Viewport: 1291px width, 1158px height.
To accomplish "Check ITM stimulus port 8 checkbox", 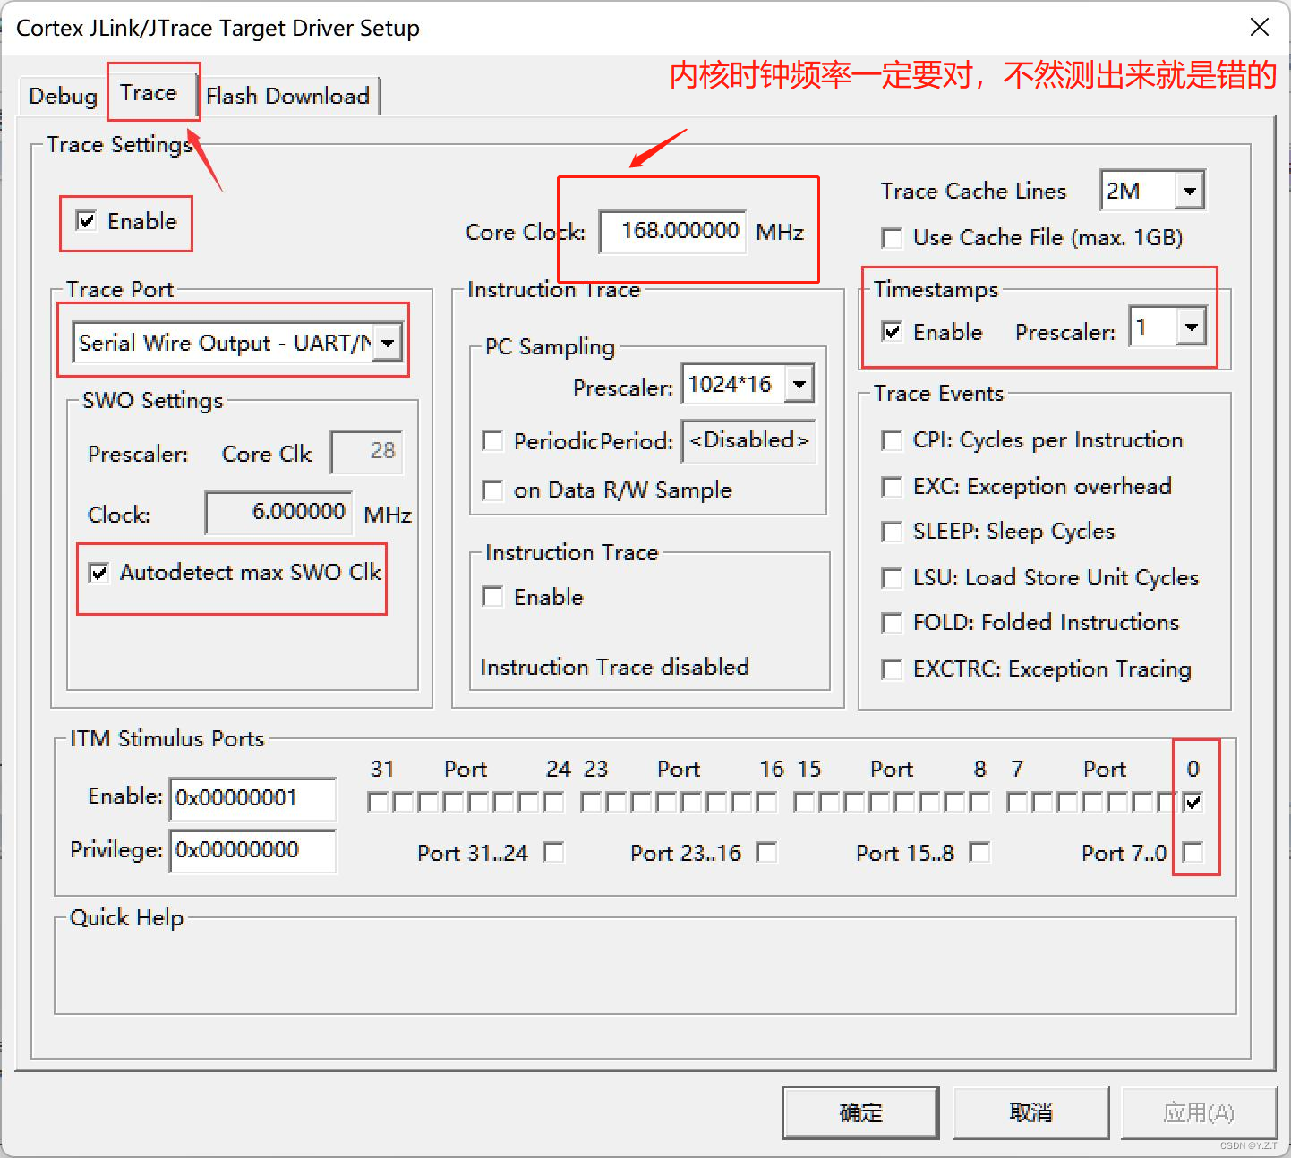I will pyautogui.click(x=979, y=802).
